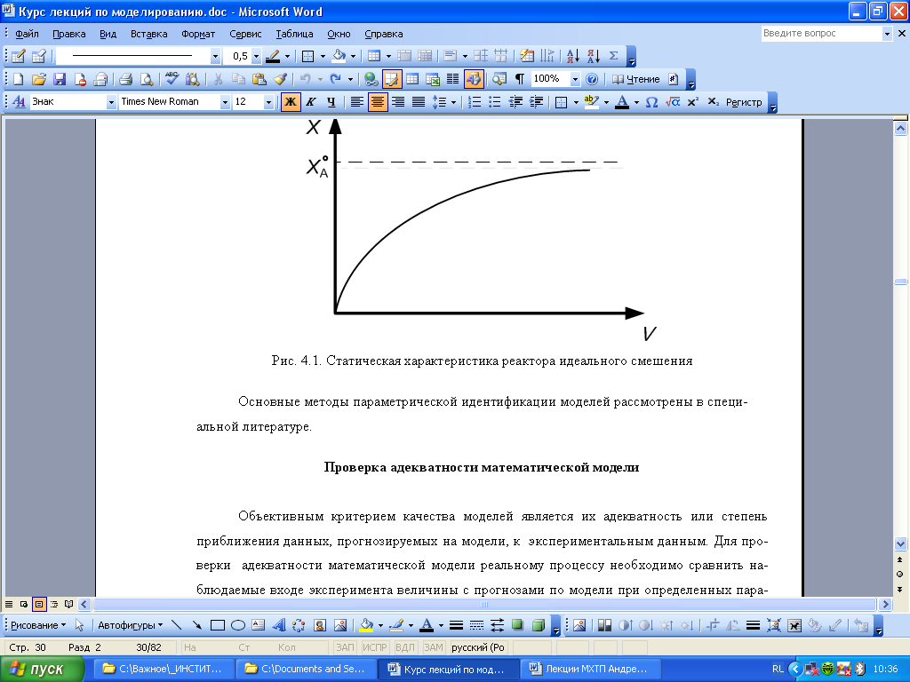This screenshot has height=682, width=910.
Task: Open the Таблица menu
Action: (294, 34)
